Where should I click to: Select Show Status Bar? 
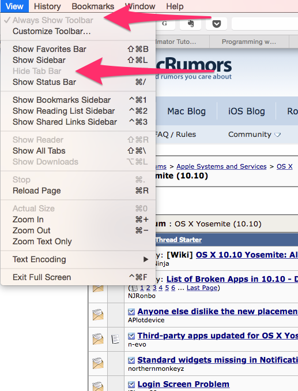point(78,82)
